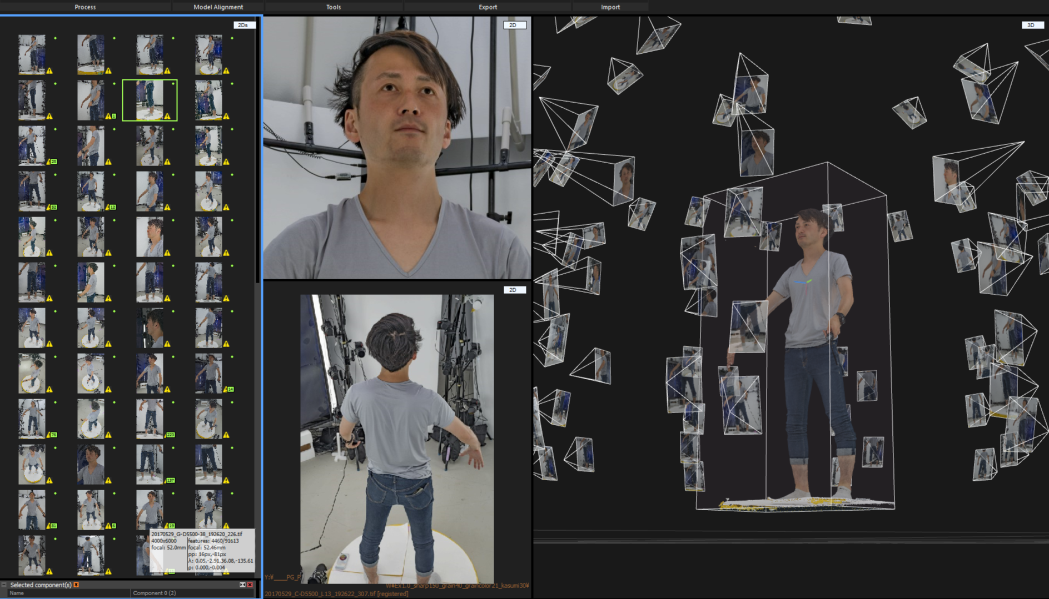Collapse the Selected component(s) panel with the minus control
This screenshot has width=1049, height=599.
4,584
